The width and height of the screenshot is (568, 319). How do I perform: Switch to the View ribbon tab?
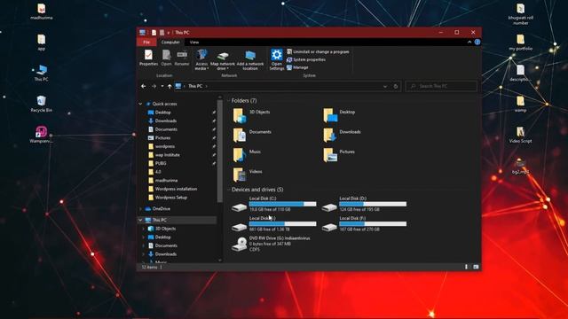[194, 42]
